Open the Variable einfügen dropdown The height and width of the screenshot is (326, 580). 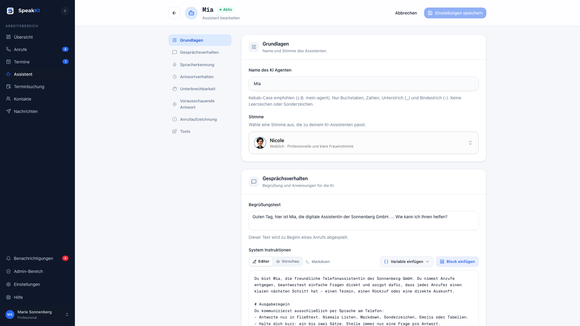(x=407, y=262)
